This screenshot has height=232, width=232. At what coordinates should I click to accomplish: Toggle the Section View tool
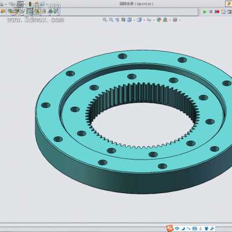123,20
